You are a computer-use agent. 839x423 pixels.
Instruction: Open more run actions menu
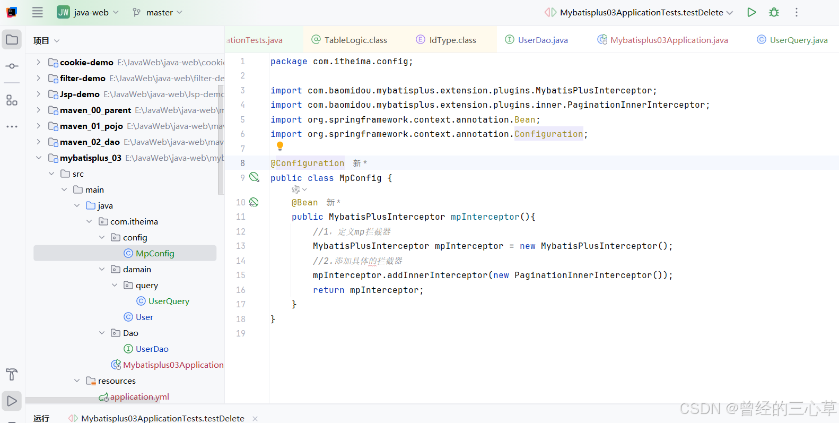796,12
